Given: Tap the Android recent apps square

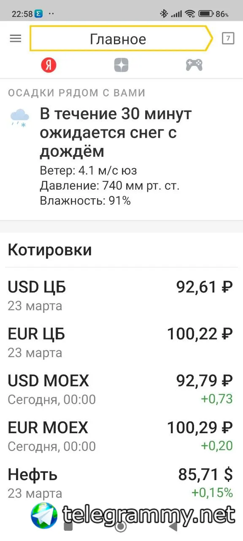Looking at the screenshot, I should click(68, 526).
